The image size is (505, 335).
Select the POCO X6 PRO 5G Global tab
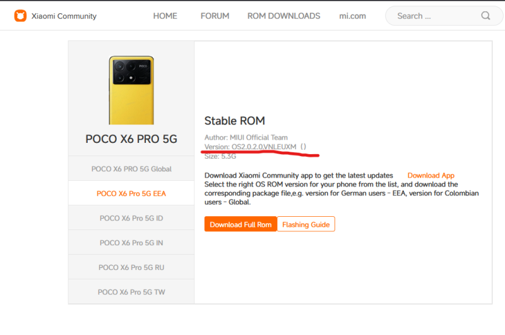click(131, 169)
